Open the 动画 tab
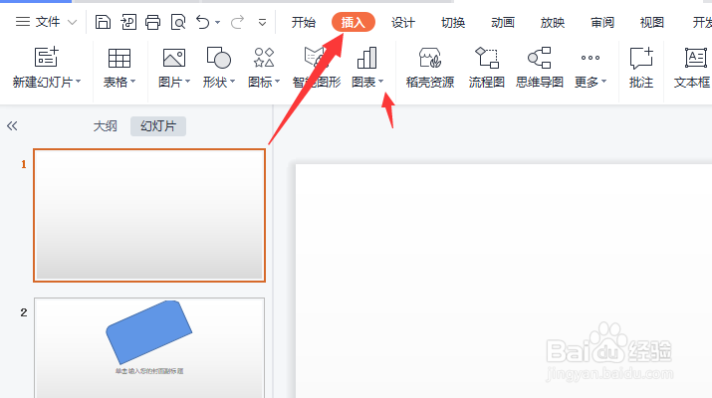 coord(503,22)
